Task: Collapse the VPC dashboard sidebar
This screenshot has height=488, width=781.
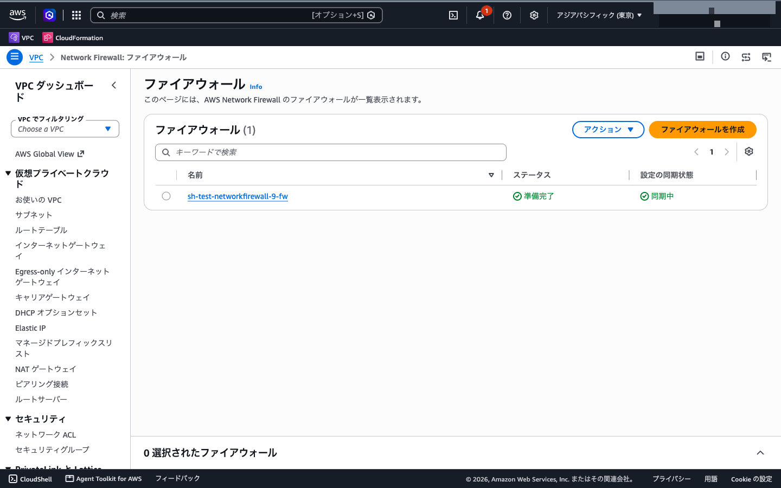Action: tap(114, 85)
